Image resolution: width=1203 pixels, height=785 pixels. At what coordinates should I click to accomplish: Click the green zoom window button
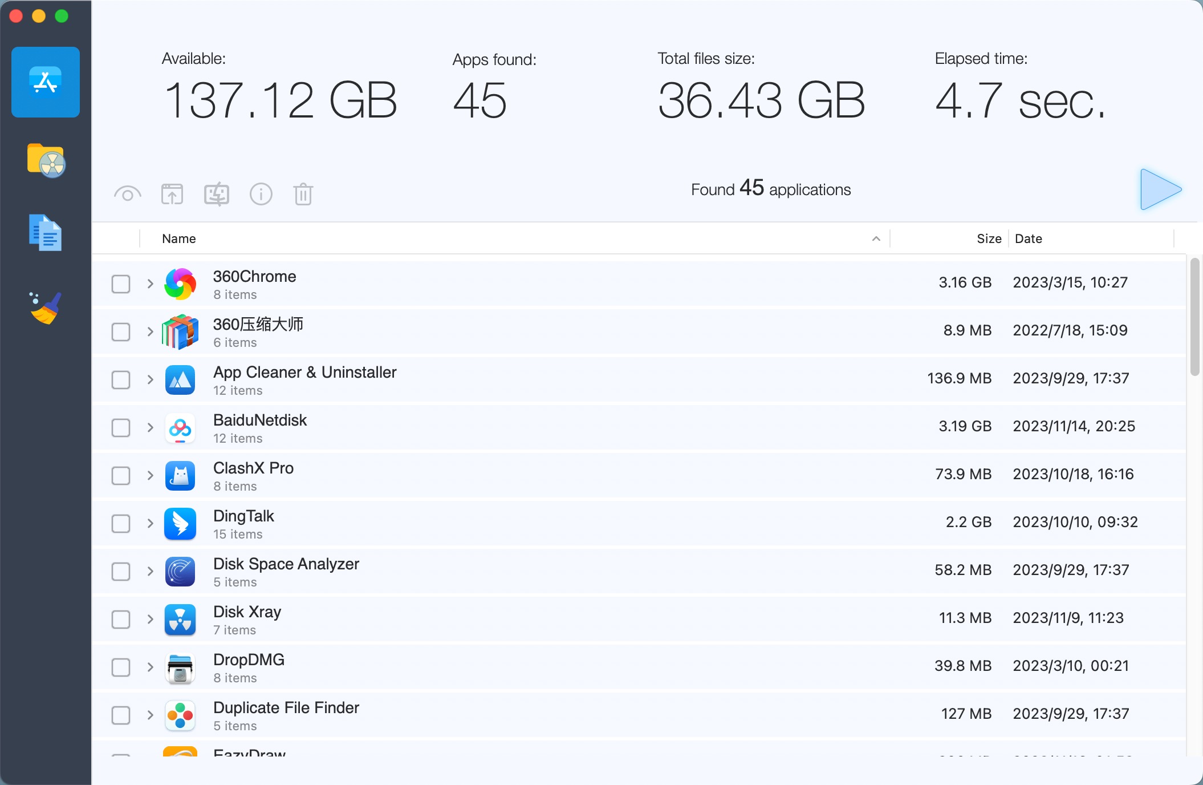click(x=62, y=16)
